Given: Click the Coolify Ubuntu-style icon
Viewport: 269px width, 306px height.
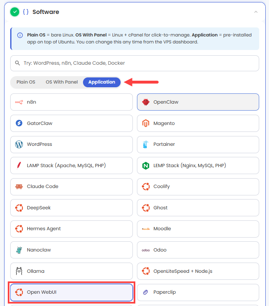Looking at the screenshot, I should click(x=146, y=186).
